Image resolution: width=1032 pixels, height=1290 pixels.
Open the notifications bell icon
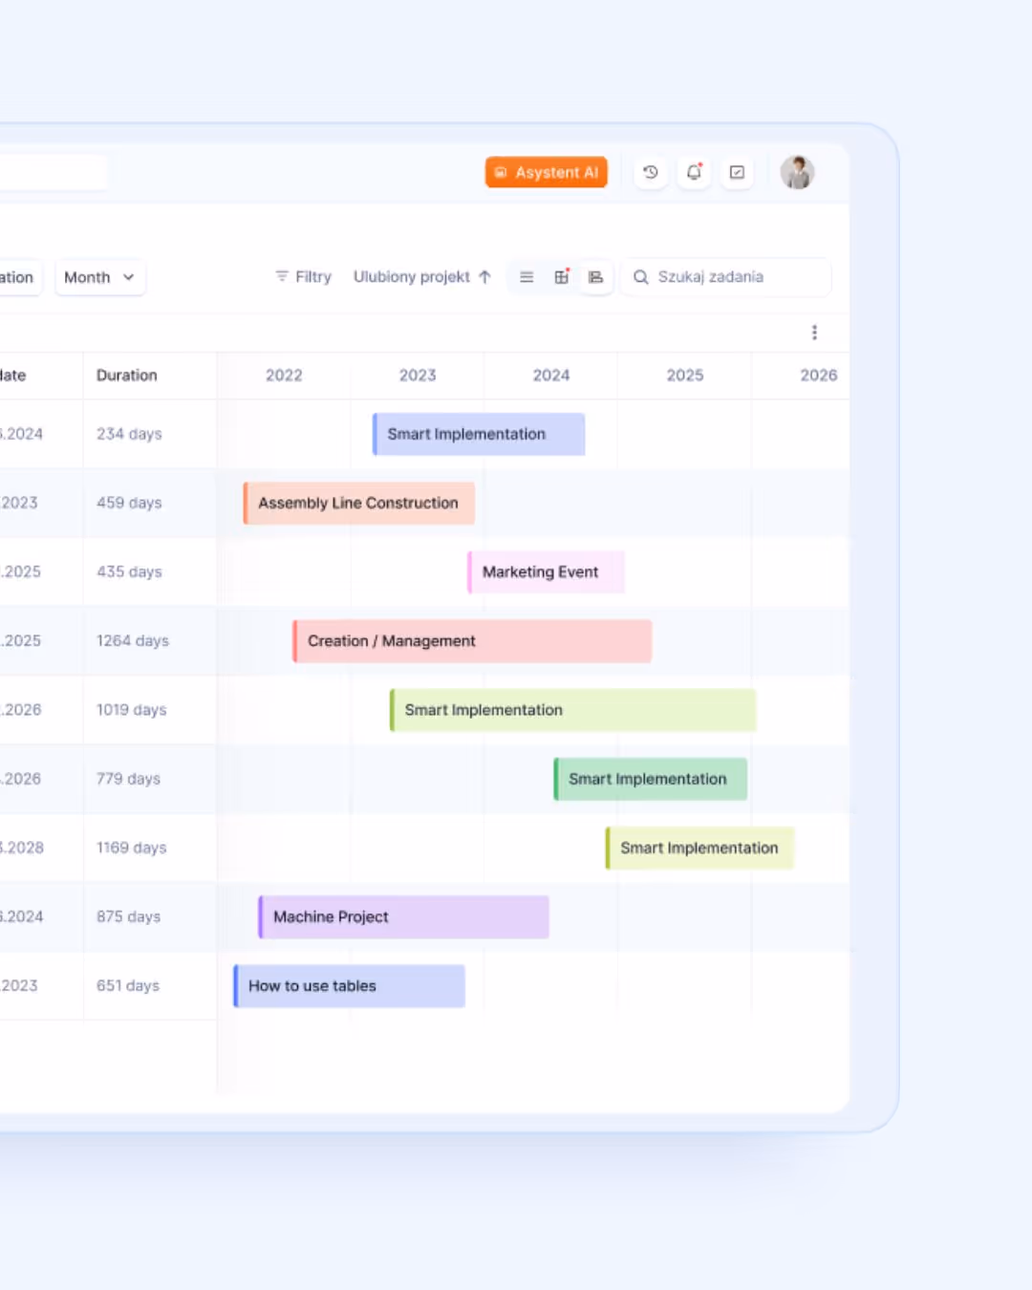[694, 172]
